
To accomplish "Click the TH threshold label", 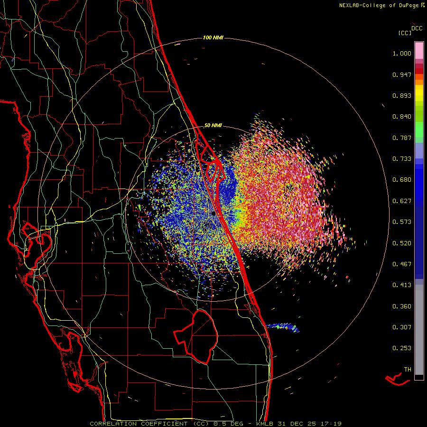I will 408,370.
